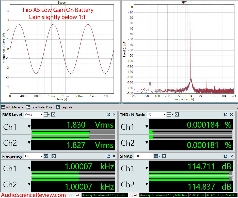Viewport: 238px width, 198px height.
Task: Click the Save Meter Data icon
Action: pyautogui.click(x=28, y=107)
